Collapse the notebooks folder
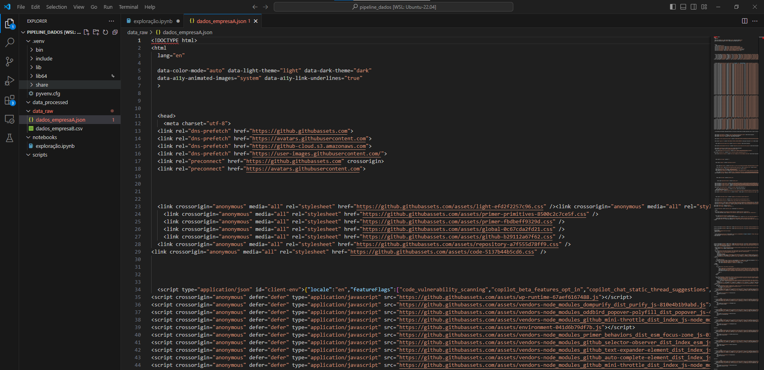The height and width of the screenshot is (370, 764). (x=28, y=137)
